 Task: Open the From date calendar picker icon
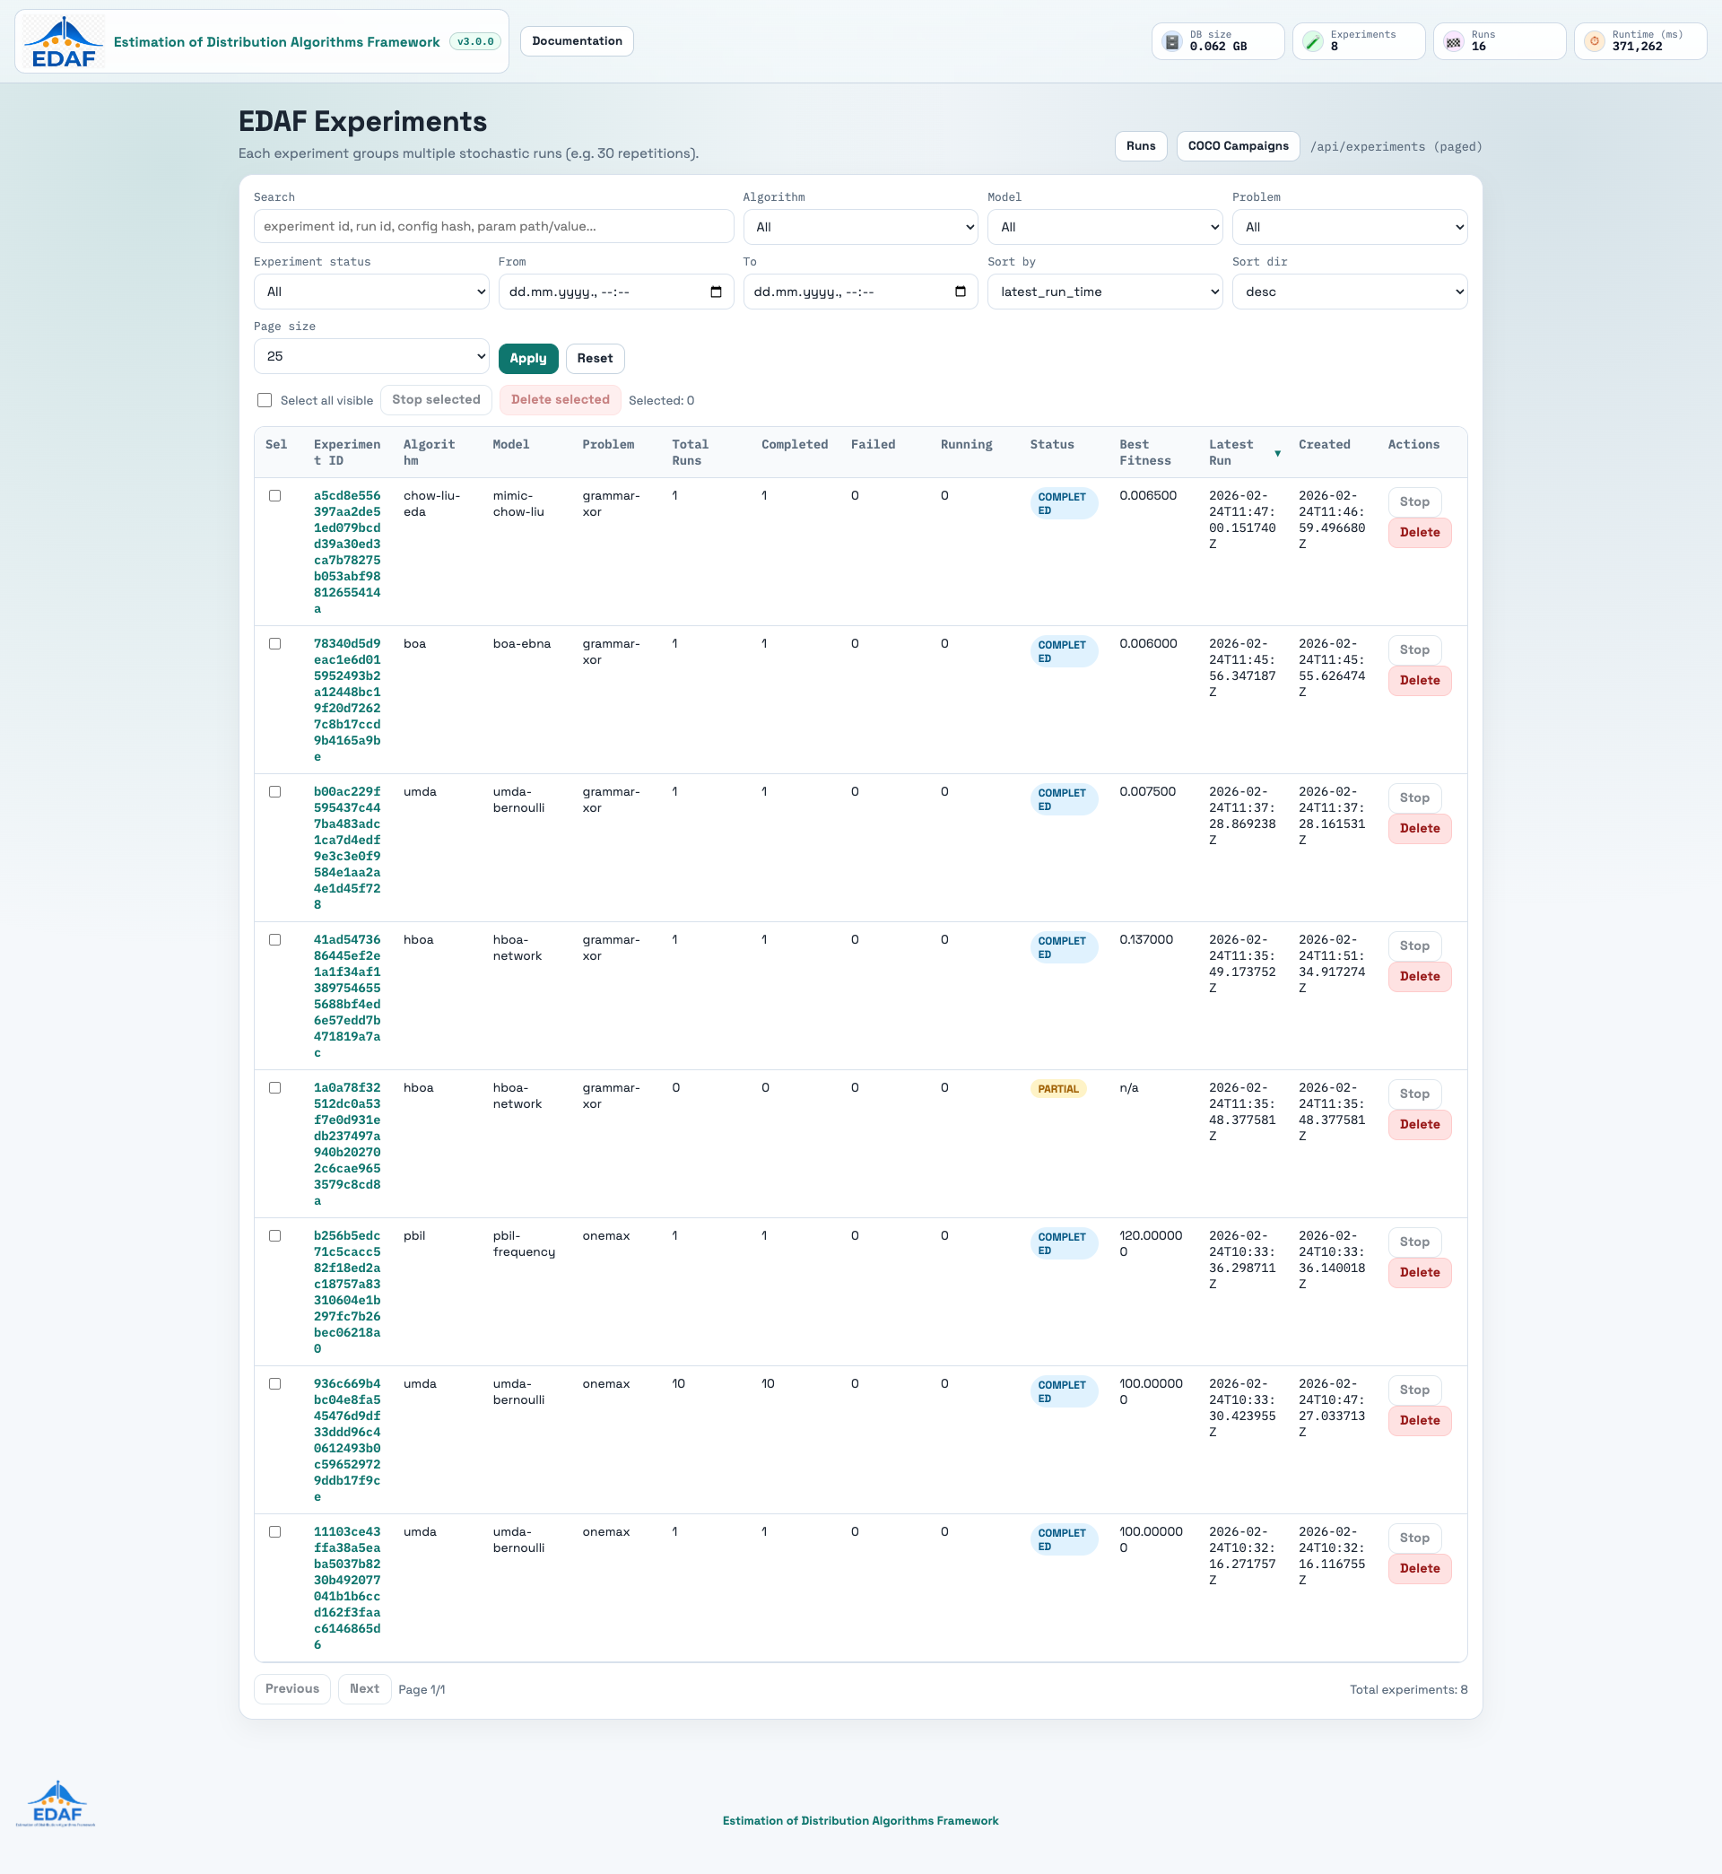point(716,292)
